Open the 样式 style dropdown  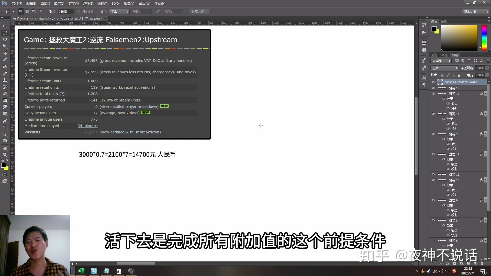click(119, 12)
